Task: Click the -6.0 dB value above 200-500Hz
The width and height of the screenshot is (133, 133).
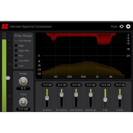Action: [76, 85]
